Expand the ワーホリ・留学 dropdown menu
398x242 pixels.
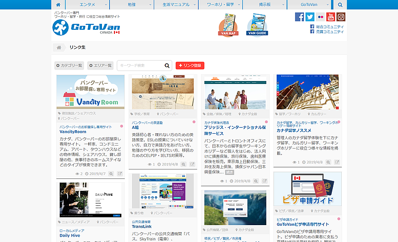(x=220, y=4)
